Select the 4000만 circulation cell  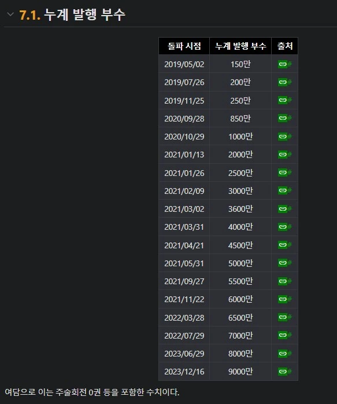(x=240, y=227)
